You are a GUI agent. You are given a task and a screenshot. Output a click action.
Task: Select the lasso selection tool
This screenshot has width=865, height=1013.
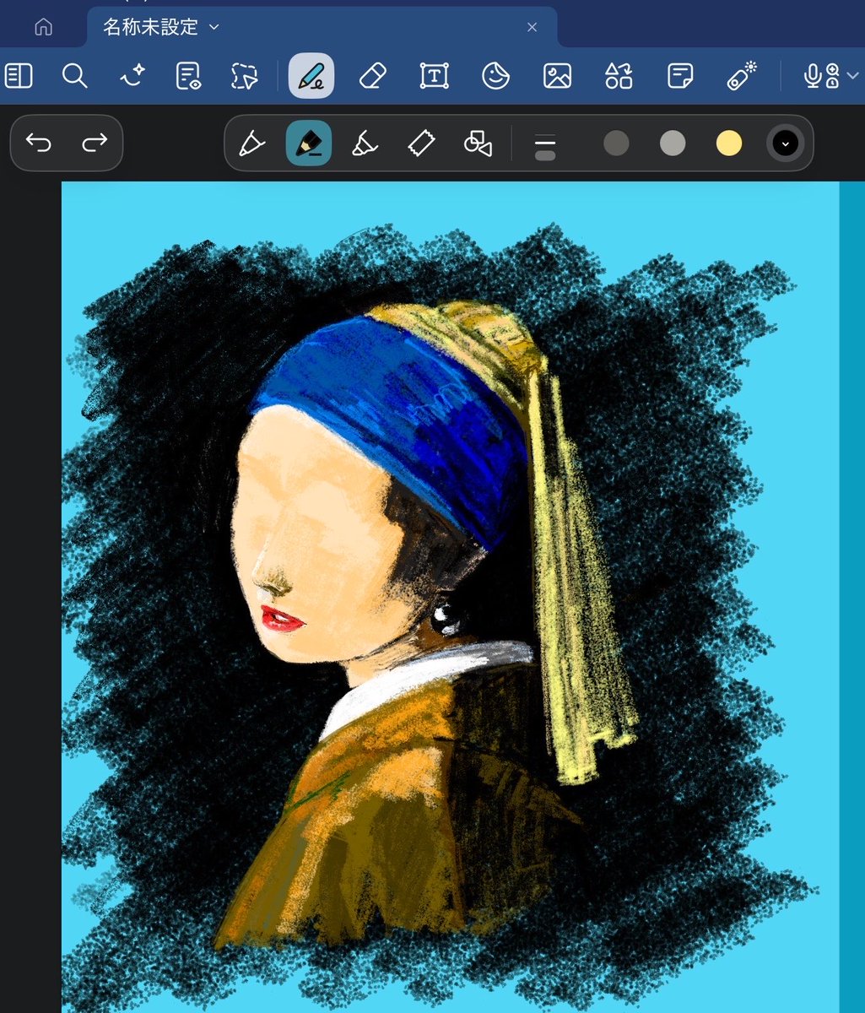[245, 76]
